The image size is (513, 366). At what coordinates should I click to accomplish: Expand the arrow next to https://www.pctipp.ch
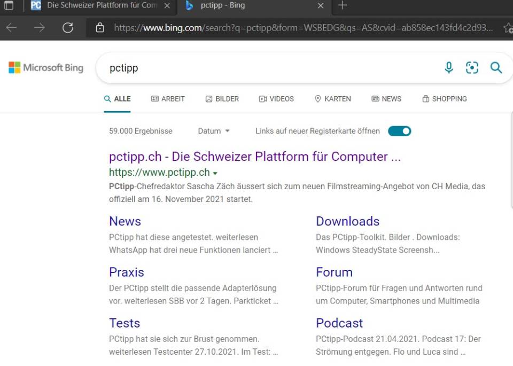click(x=215, y=173)
